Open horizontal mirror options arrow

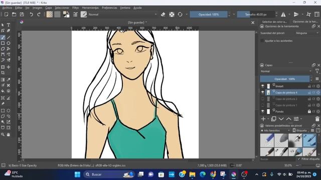[289, 14]
